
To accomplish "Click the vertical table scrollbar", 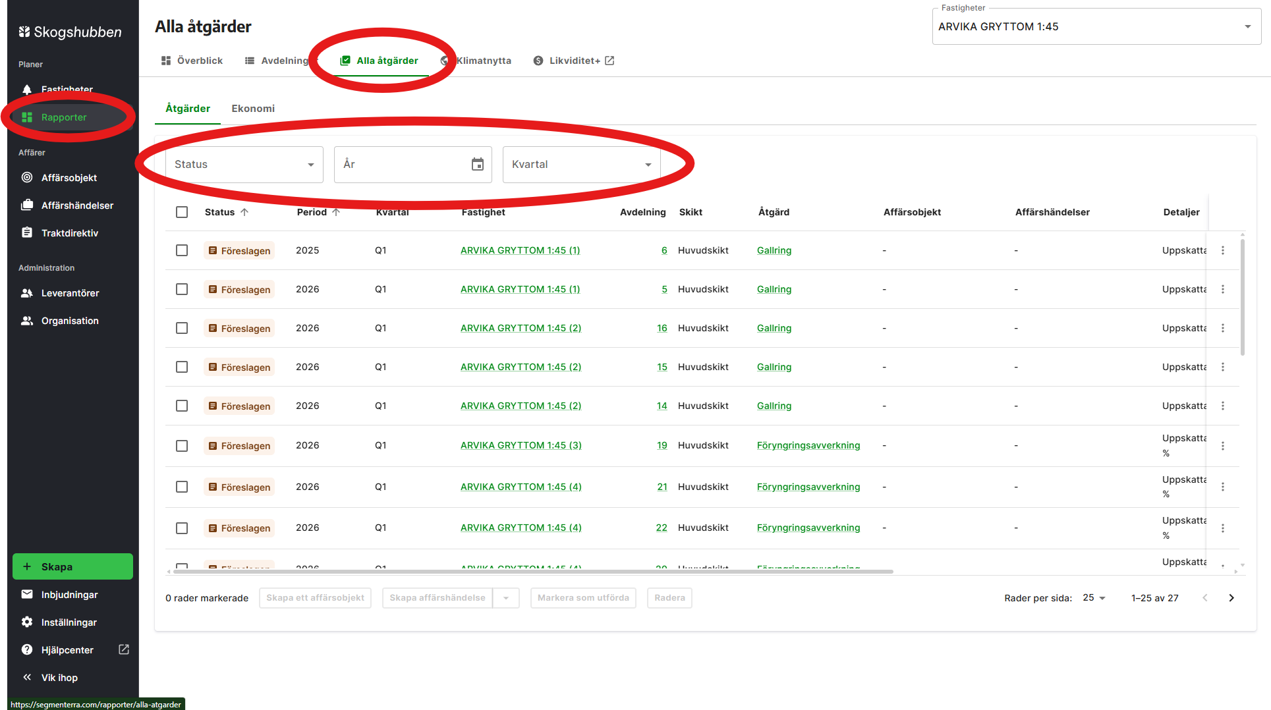I will coord(1243,298).
